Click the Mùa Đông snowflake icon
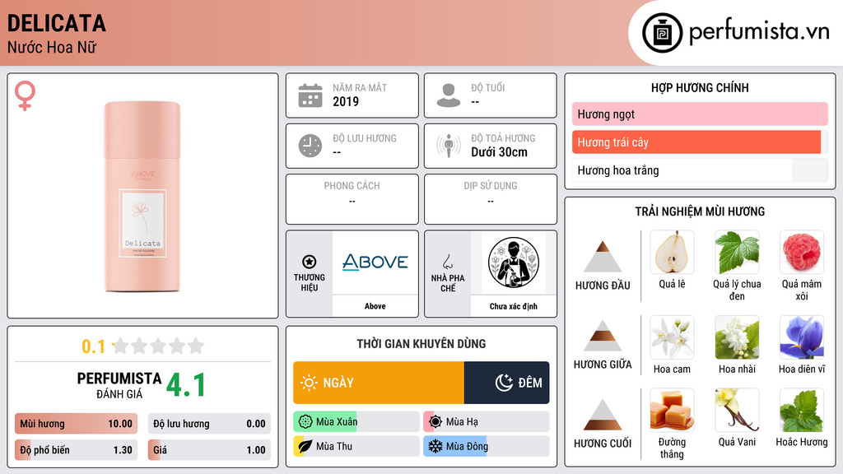Screen dimensions: 843x474 435,446
